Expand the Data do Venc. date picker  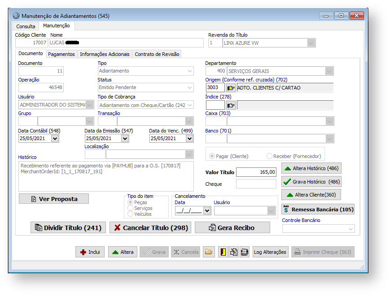coord(189,139)
